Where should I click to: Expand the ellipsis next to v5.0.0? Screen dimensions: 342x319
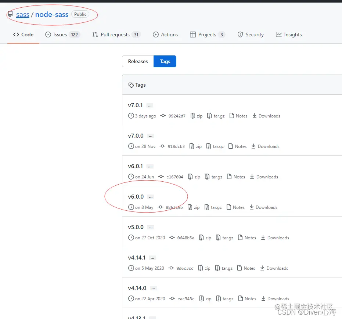pyautogui.click(x=151, y=228)
